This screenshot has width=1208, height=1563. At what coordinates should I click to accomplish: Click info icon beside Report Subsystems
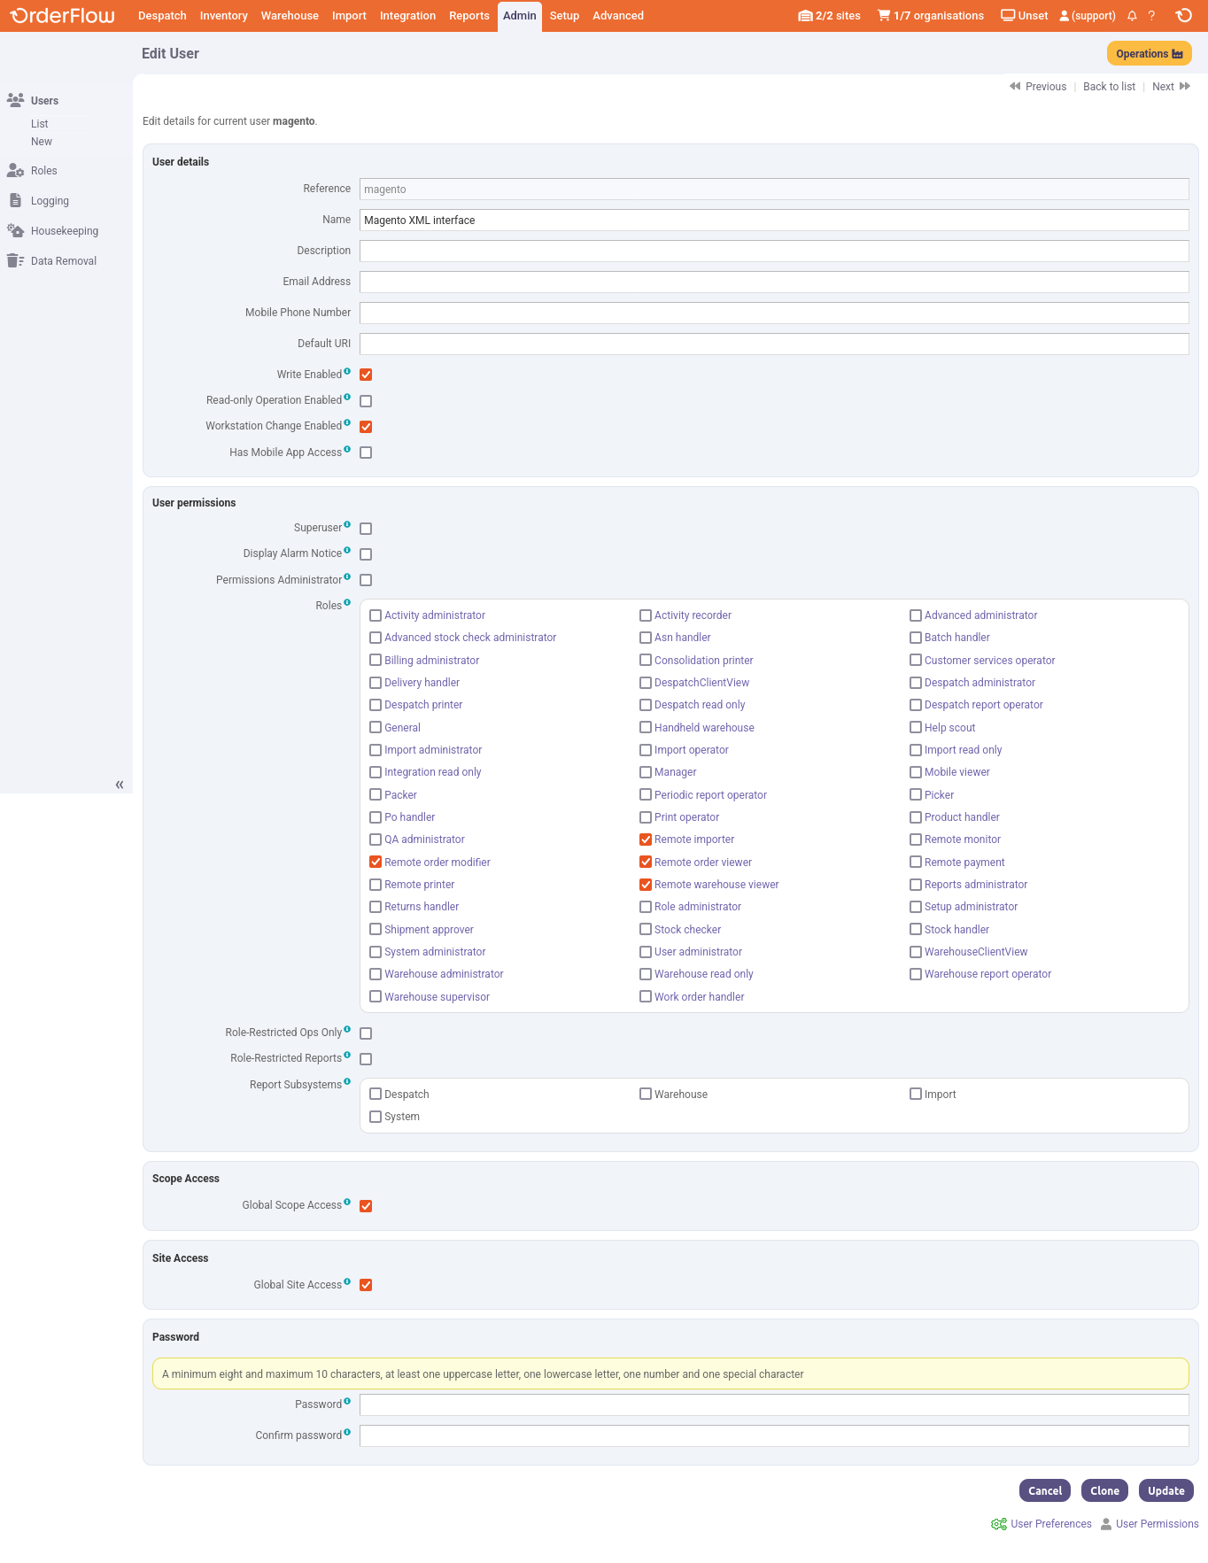click(x=347, y=1081)
